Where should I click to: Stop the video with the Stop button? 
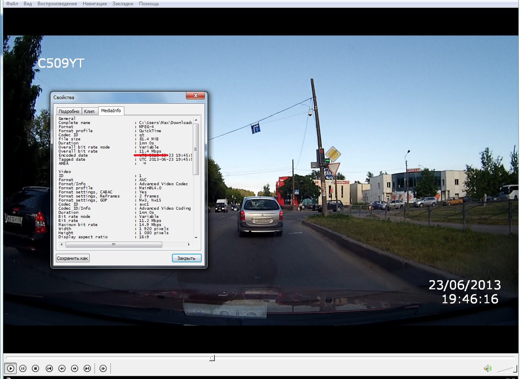pyautogui.click(x=35, y=368)
